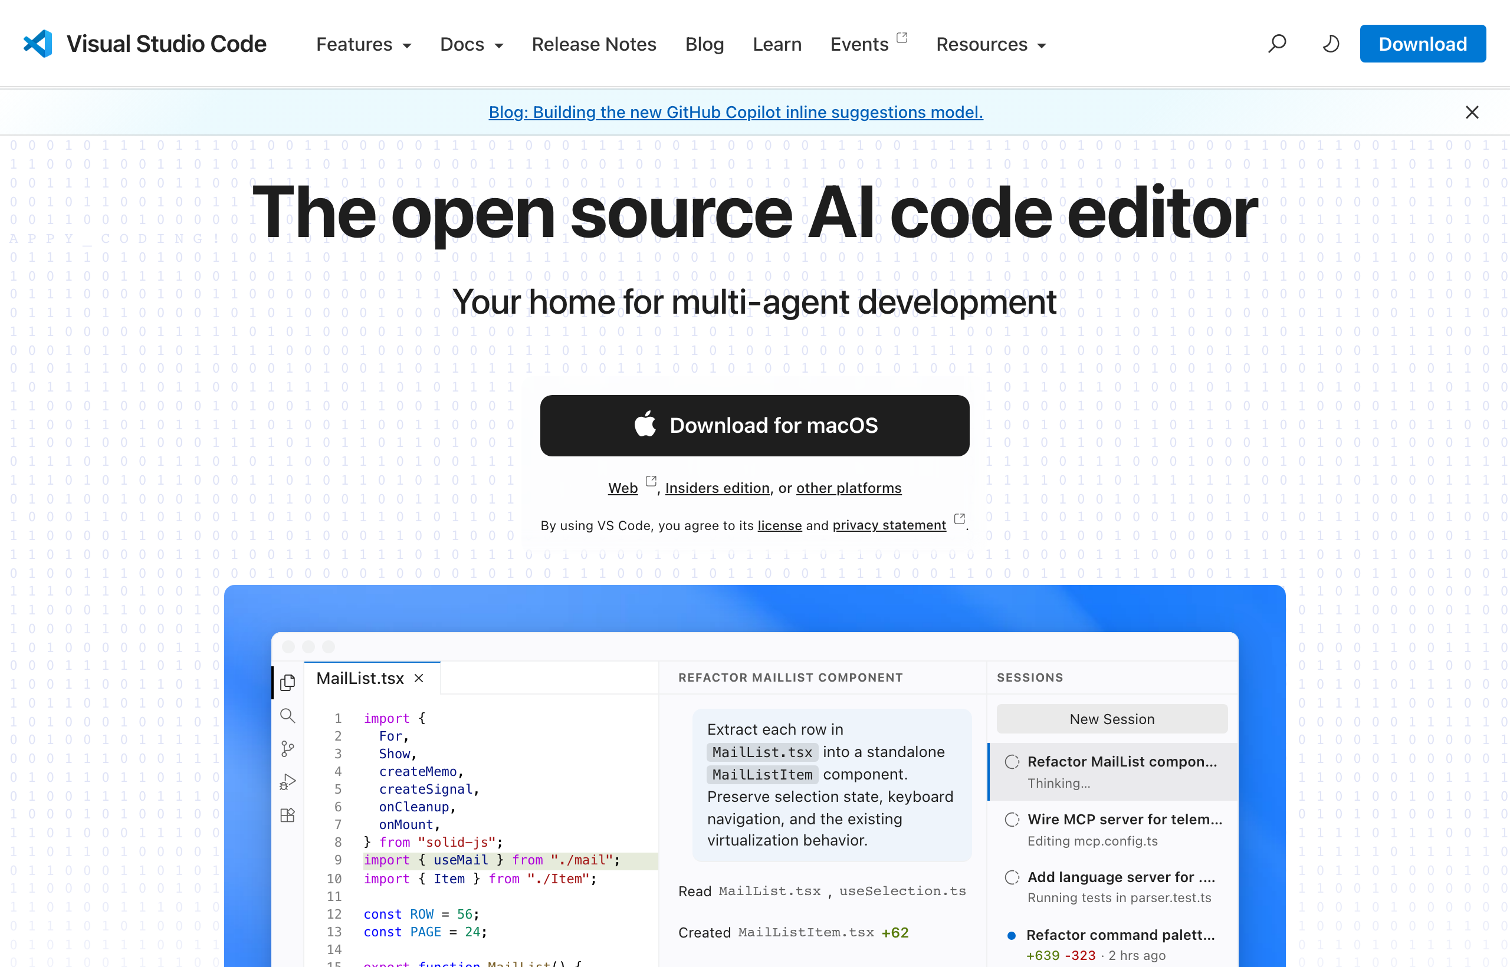Dismiss the blog announcement banner

[x=1472, y=113]
